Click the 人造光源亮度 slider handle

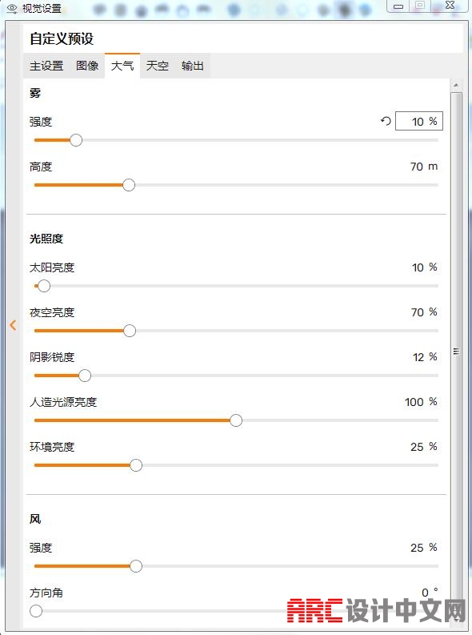coord(236,420)
